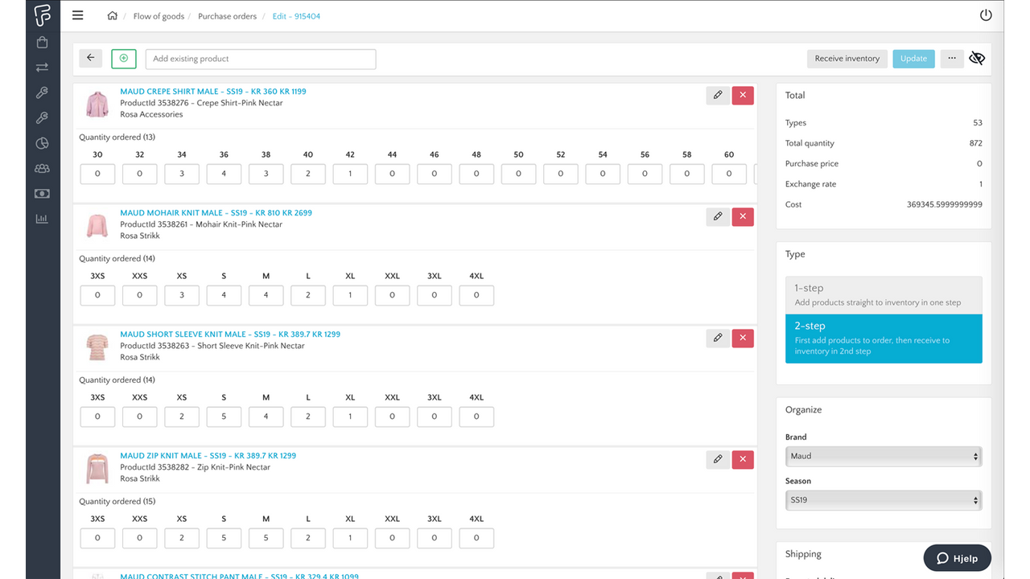Click the power/logout icon top right
The image size is (1030, 579).
(x=986, y=14)
